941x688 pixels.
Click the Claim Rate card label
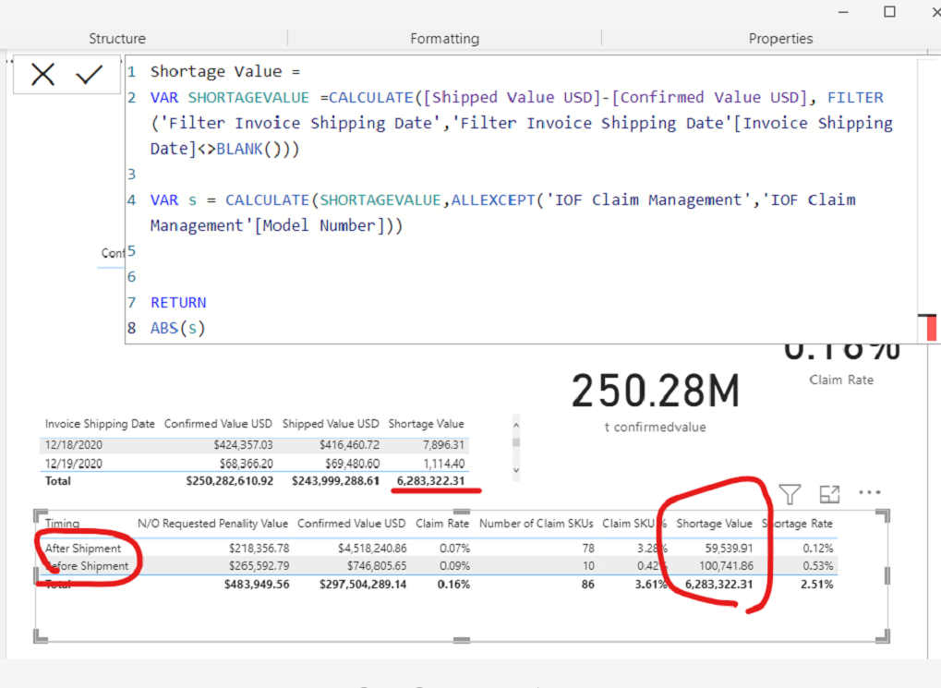click(x=841, y=380)
